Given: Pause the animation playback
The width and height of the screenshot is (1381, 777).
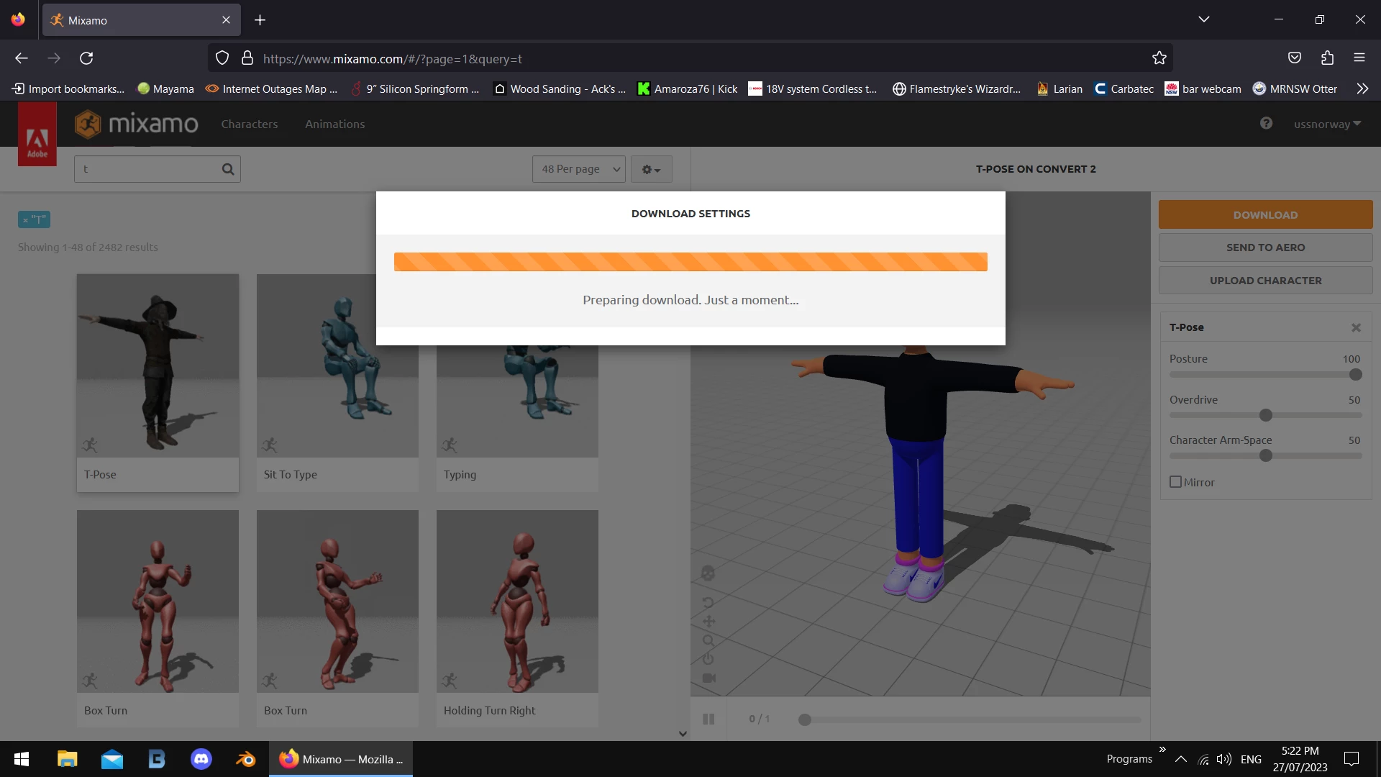Looking at the screenshot, I should coord(708,719).
